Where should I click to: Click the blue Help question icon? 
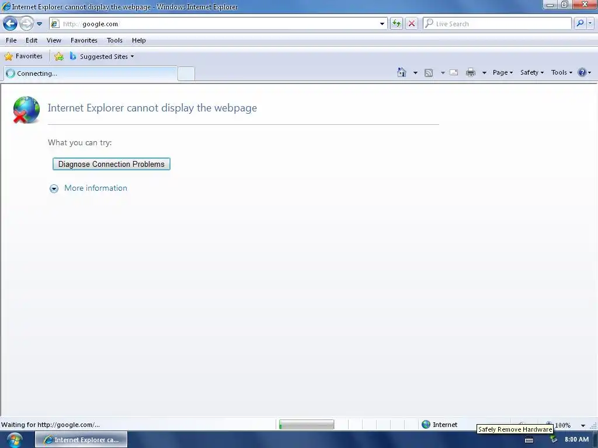point(582,72)
